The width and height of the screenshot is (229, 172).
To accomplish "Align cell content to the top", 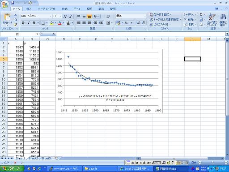I will pos(79,16).
